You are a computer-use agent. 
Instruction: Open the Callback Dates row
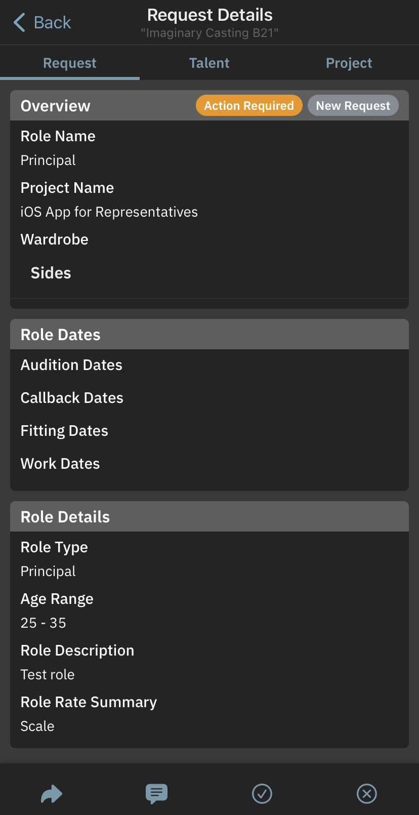(x=72, y=398)
